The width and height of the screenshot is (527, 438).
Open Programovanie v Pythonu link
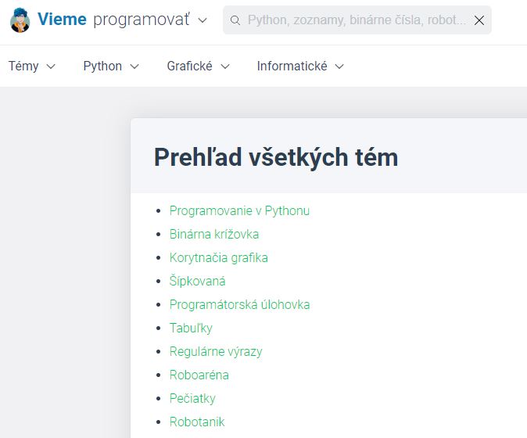point(239,210)
